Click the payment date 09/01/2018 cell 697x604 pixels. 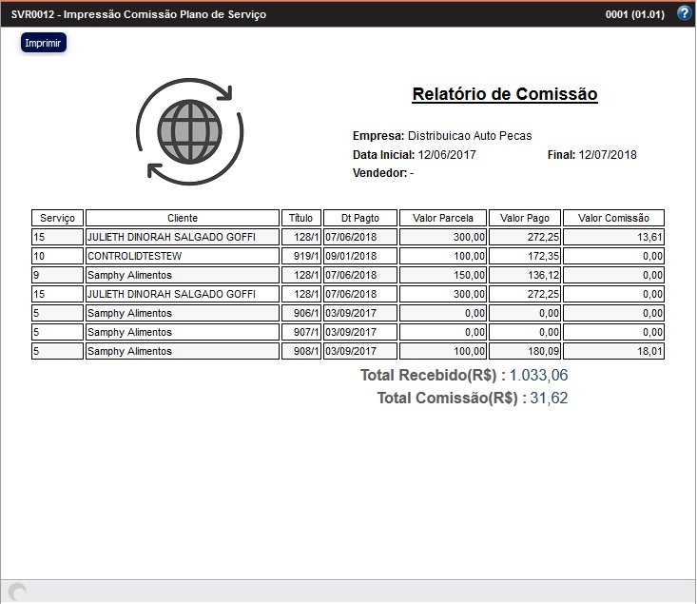359,256
